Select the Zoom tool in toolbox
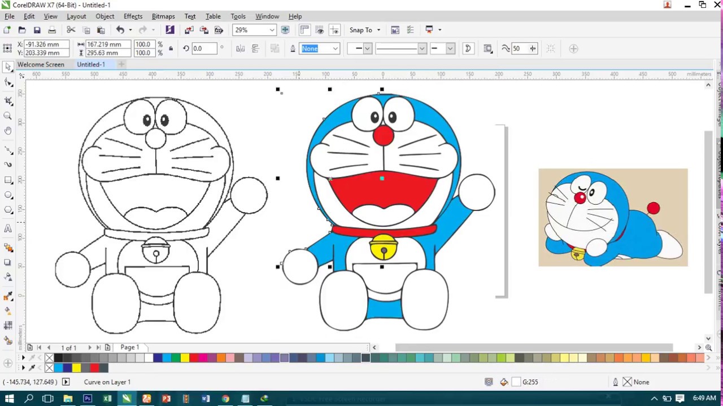 click(x=8, y=116)
